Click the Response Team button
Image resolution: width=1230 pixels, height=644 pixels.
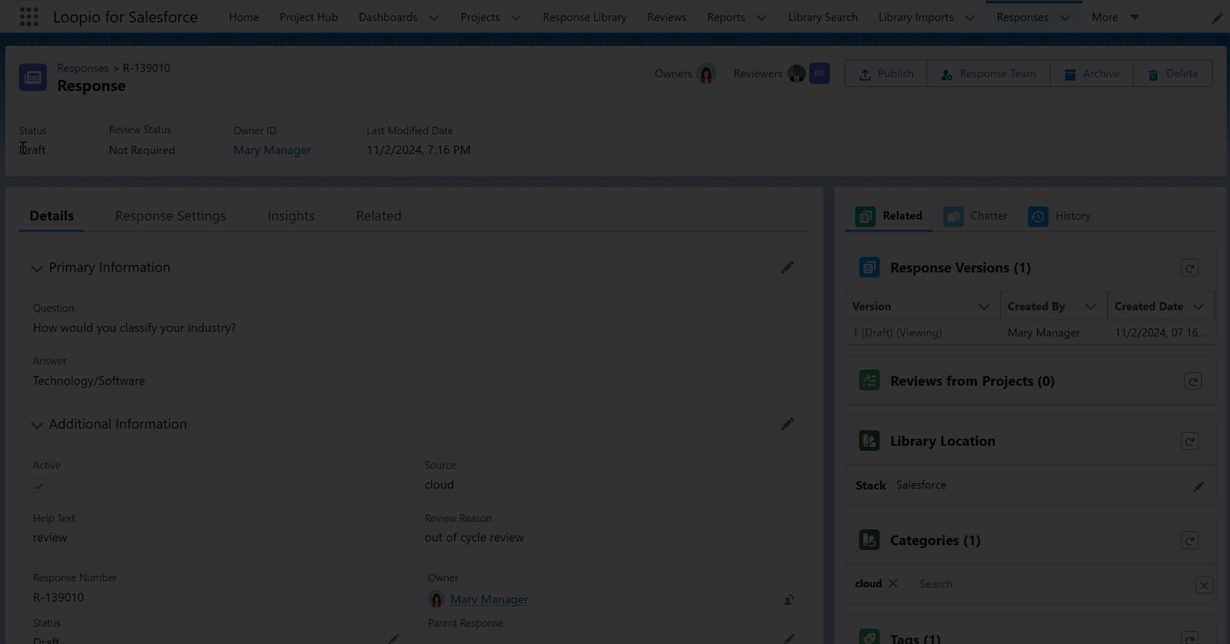pyautogui.click(x=989, y=74)
